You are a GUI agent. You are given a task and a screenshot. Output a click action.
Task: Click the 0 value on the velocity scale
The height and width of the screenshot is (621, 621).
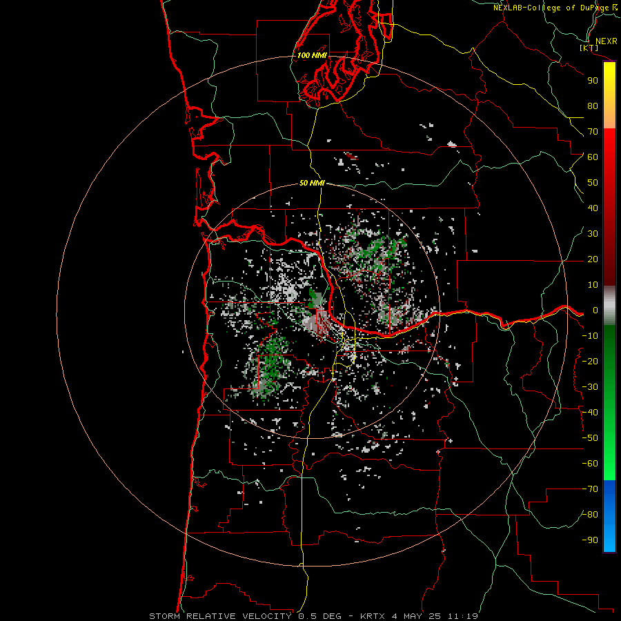(x=595, y=310)
